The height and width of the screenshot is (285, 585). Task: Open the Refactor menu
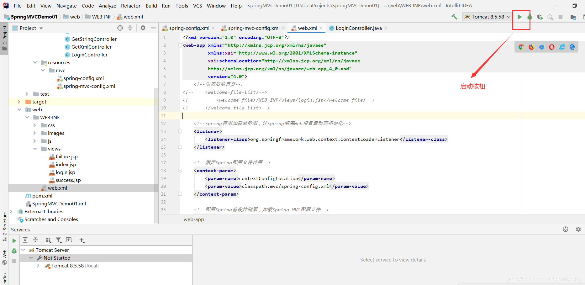pyautogui.click(x=131, y=6)
